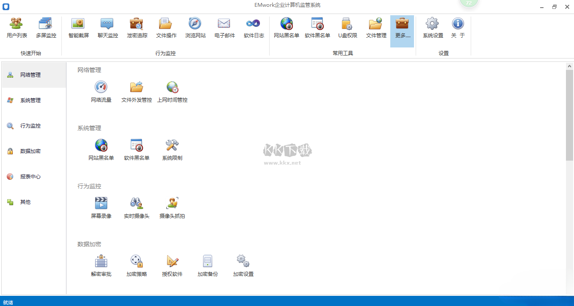Open 摄像头抓拍 camera snapshot
Image resolution: width=574 pixels, height=306 pixels.
click(172, 208)
